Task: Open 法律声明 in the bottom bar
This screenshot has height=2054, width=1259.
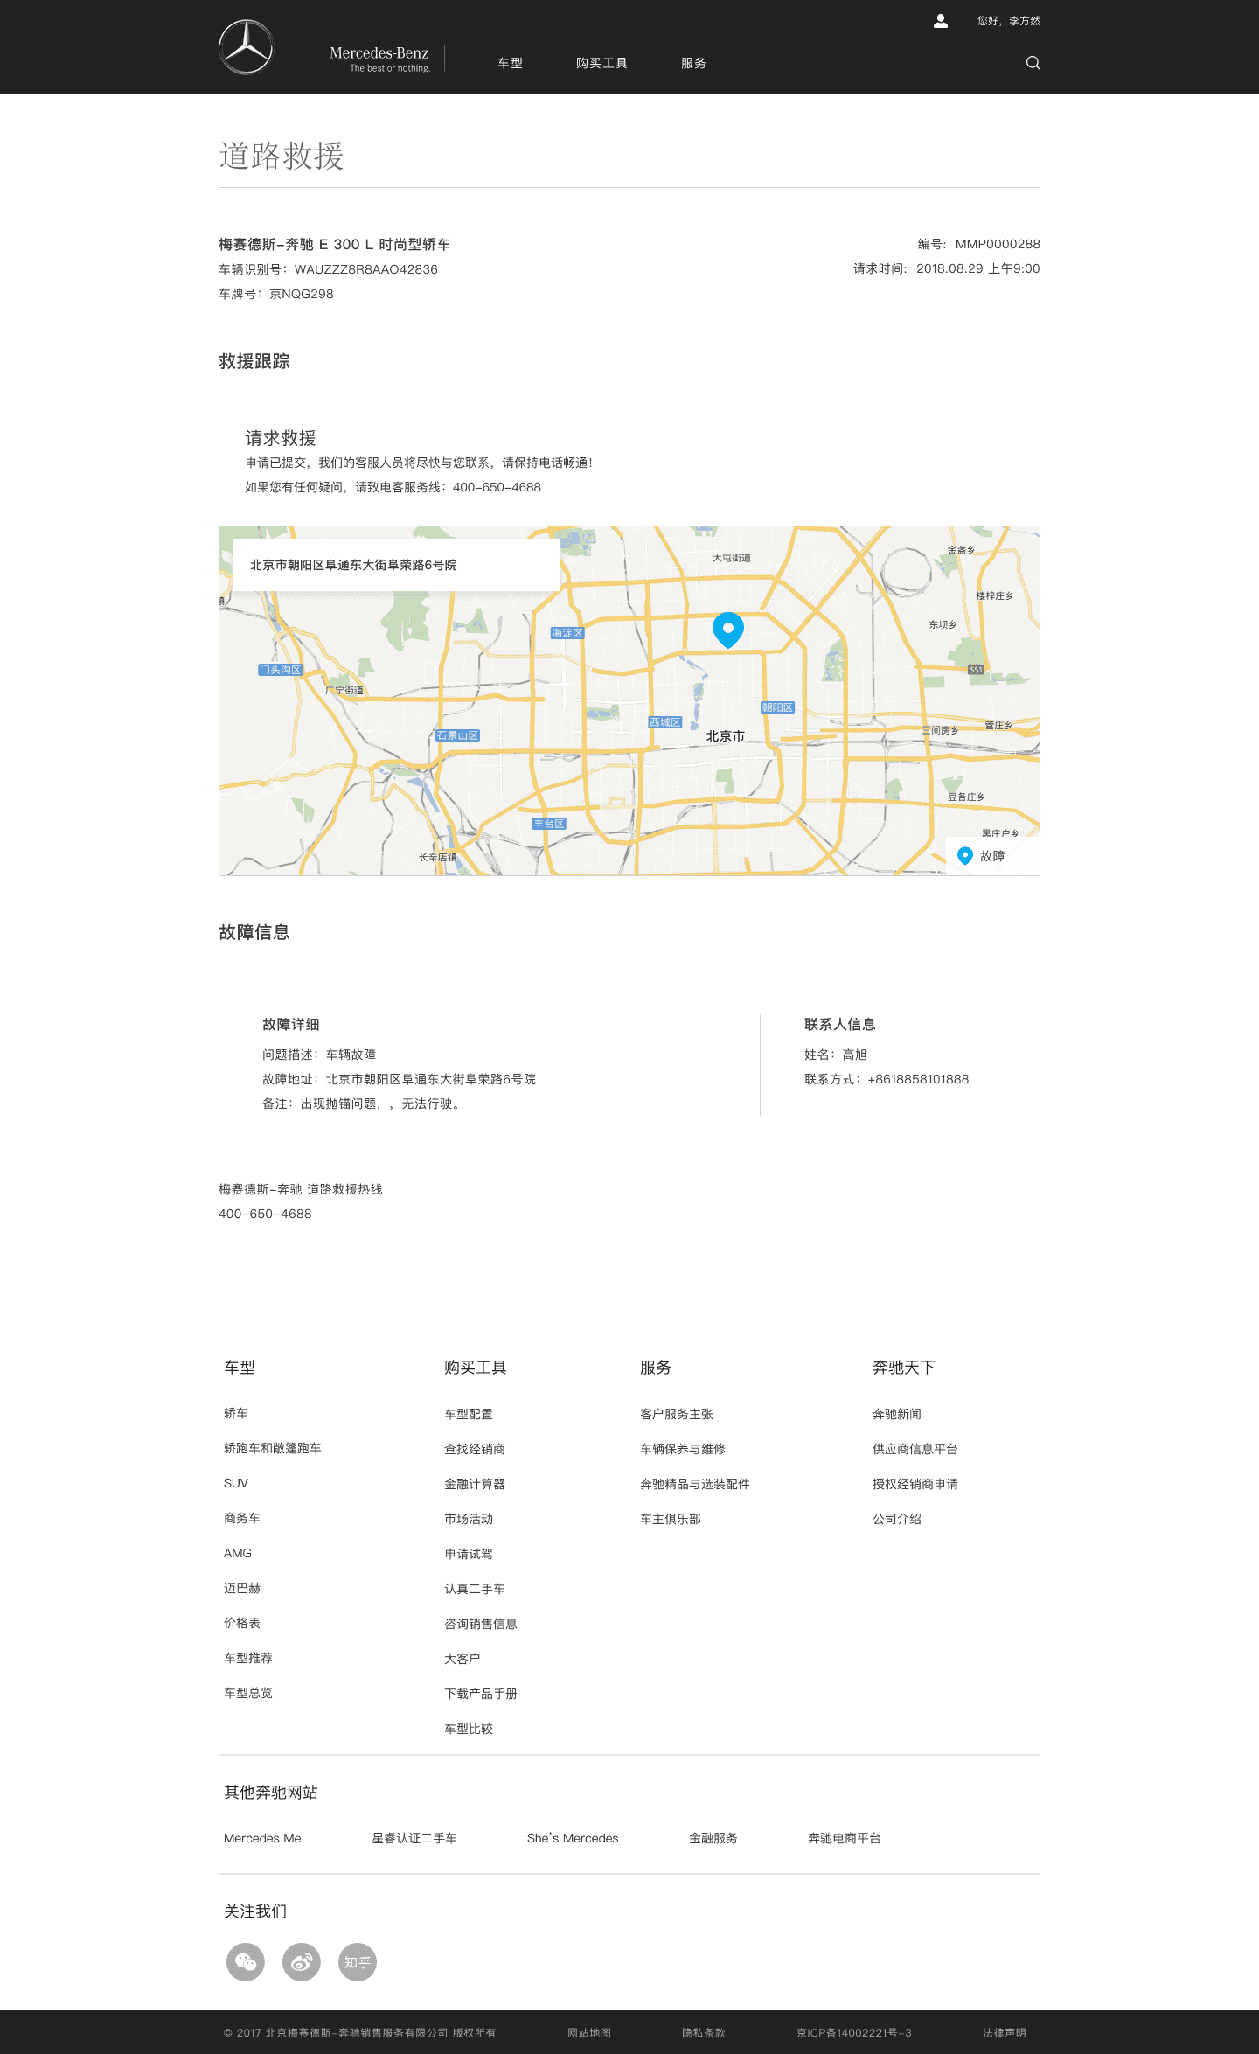Action: pos(1005,2033)
